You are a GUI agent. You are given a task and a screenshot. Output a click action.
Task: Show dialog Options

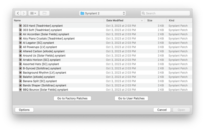[x=24, y=110]
